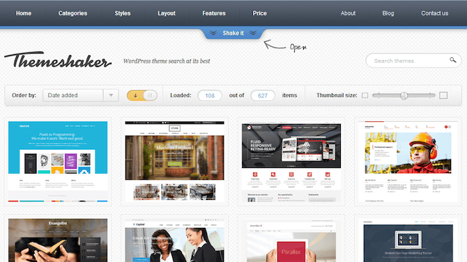Click the left chevrons on Shake it tab
The height and width of the screenshot is (262, 467).
pyautogui.click(x=213, y=33)
